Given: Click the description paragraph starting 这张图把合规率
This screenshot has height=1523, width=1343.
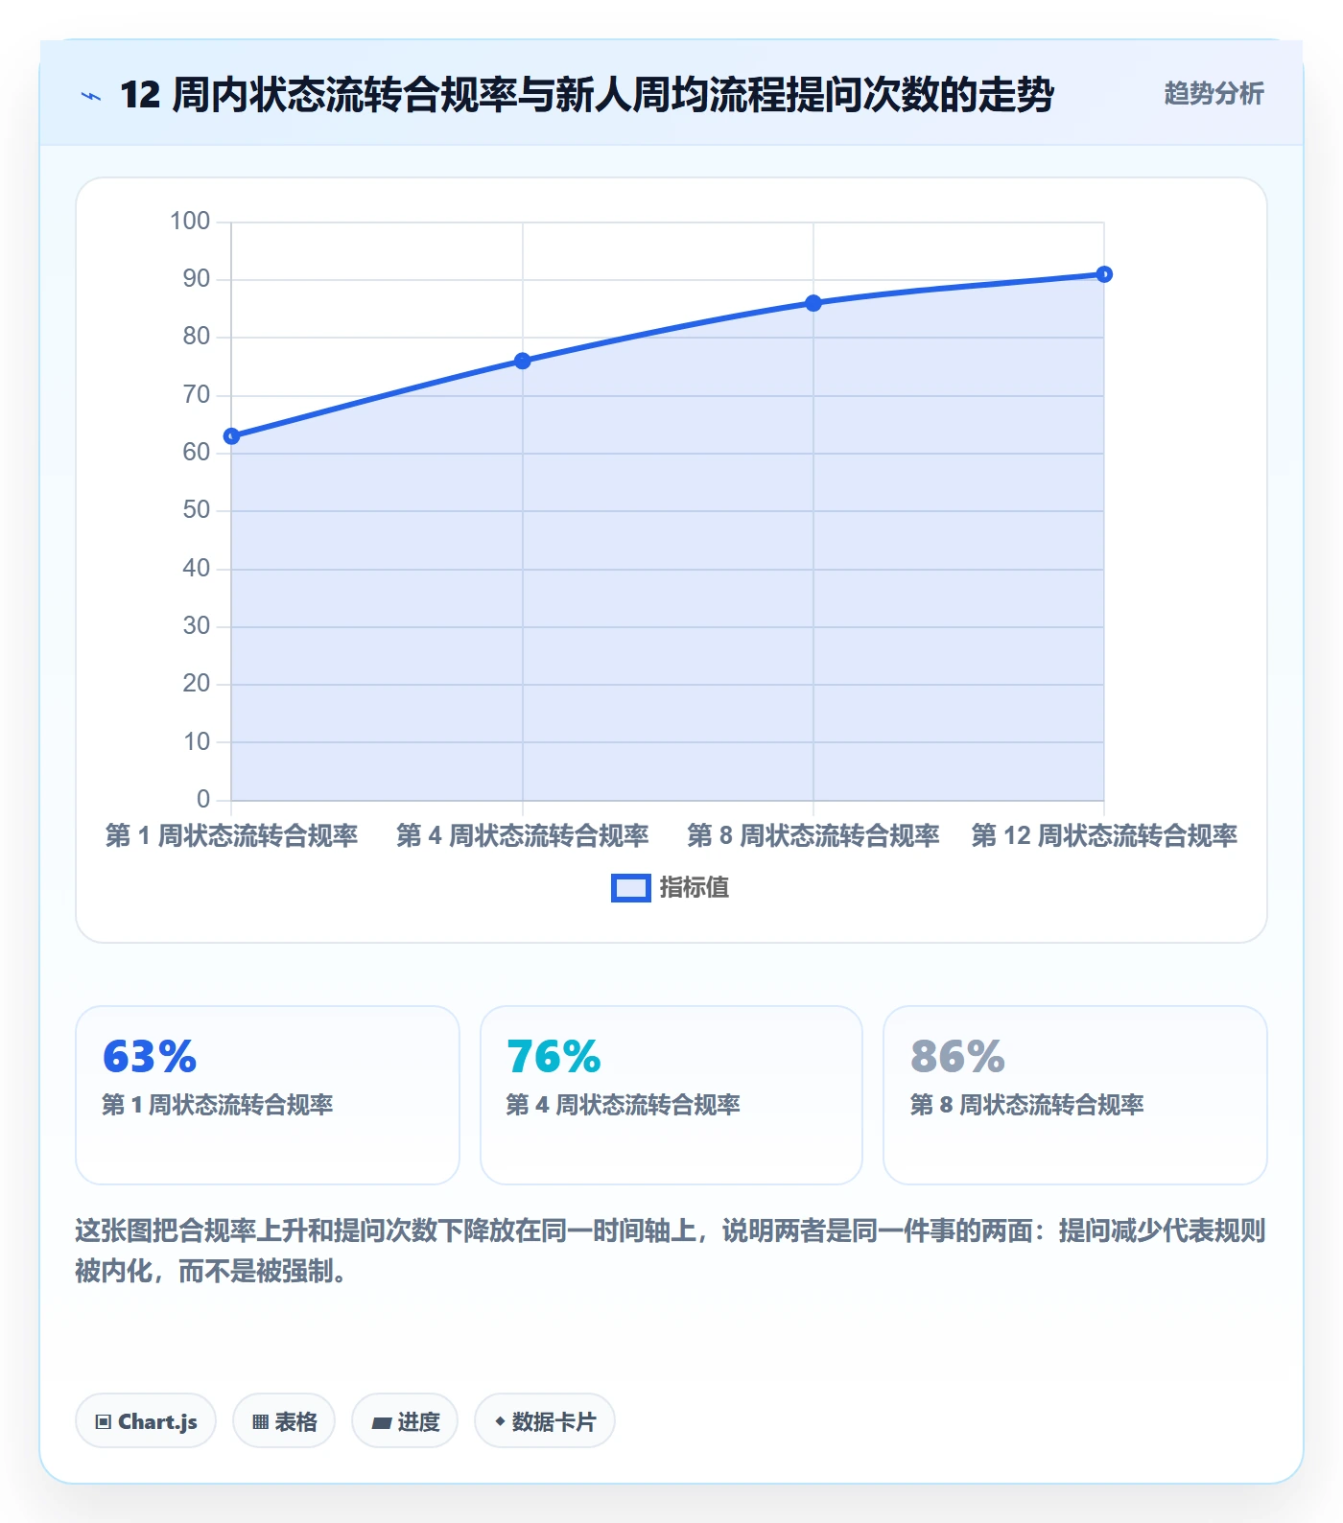Looking at the screenshot, I should point(671,1251).
